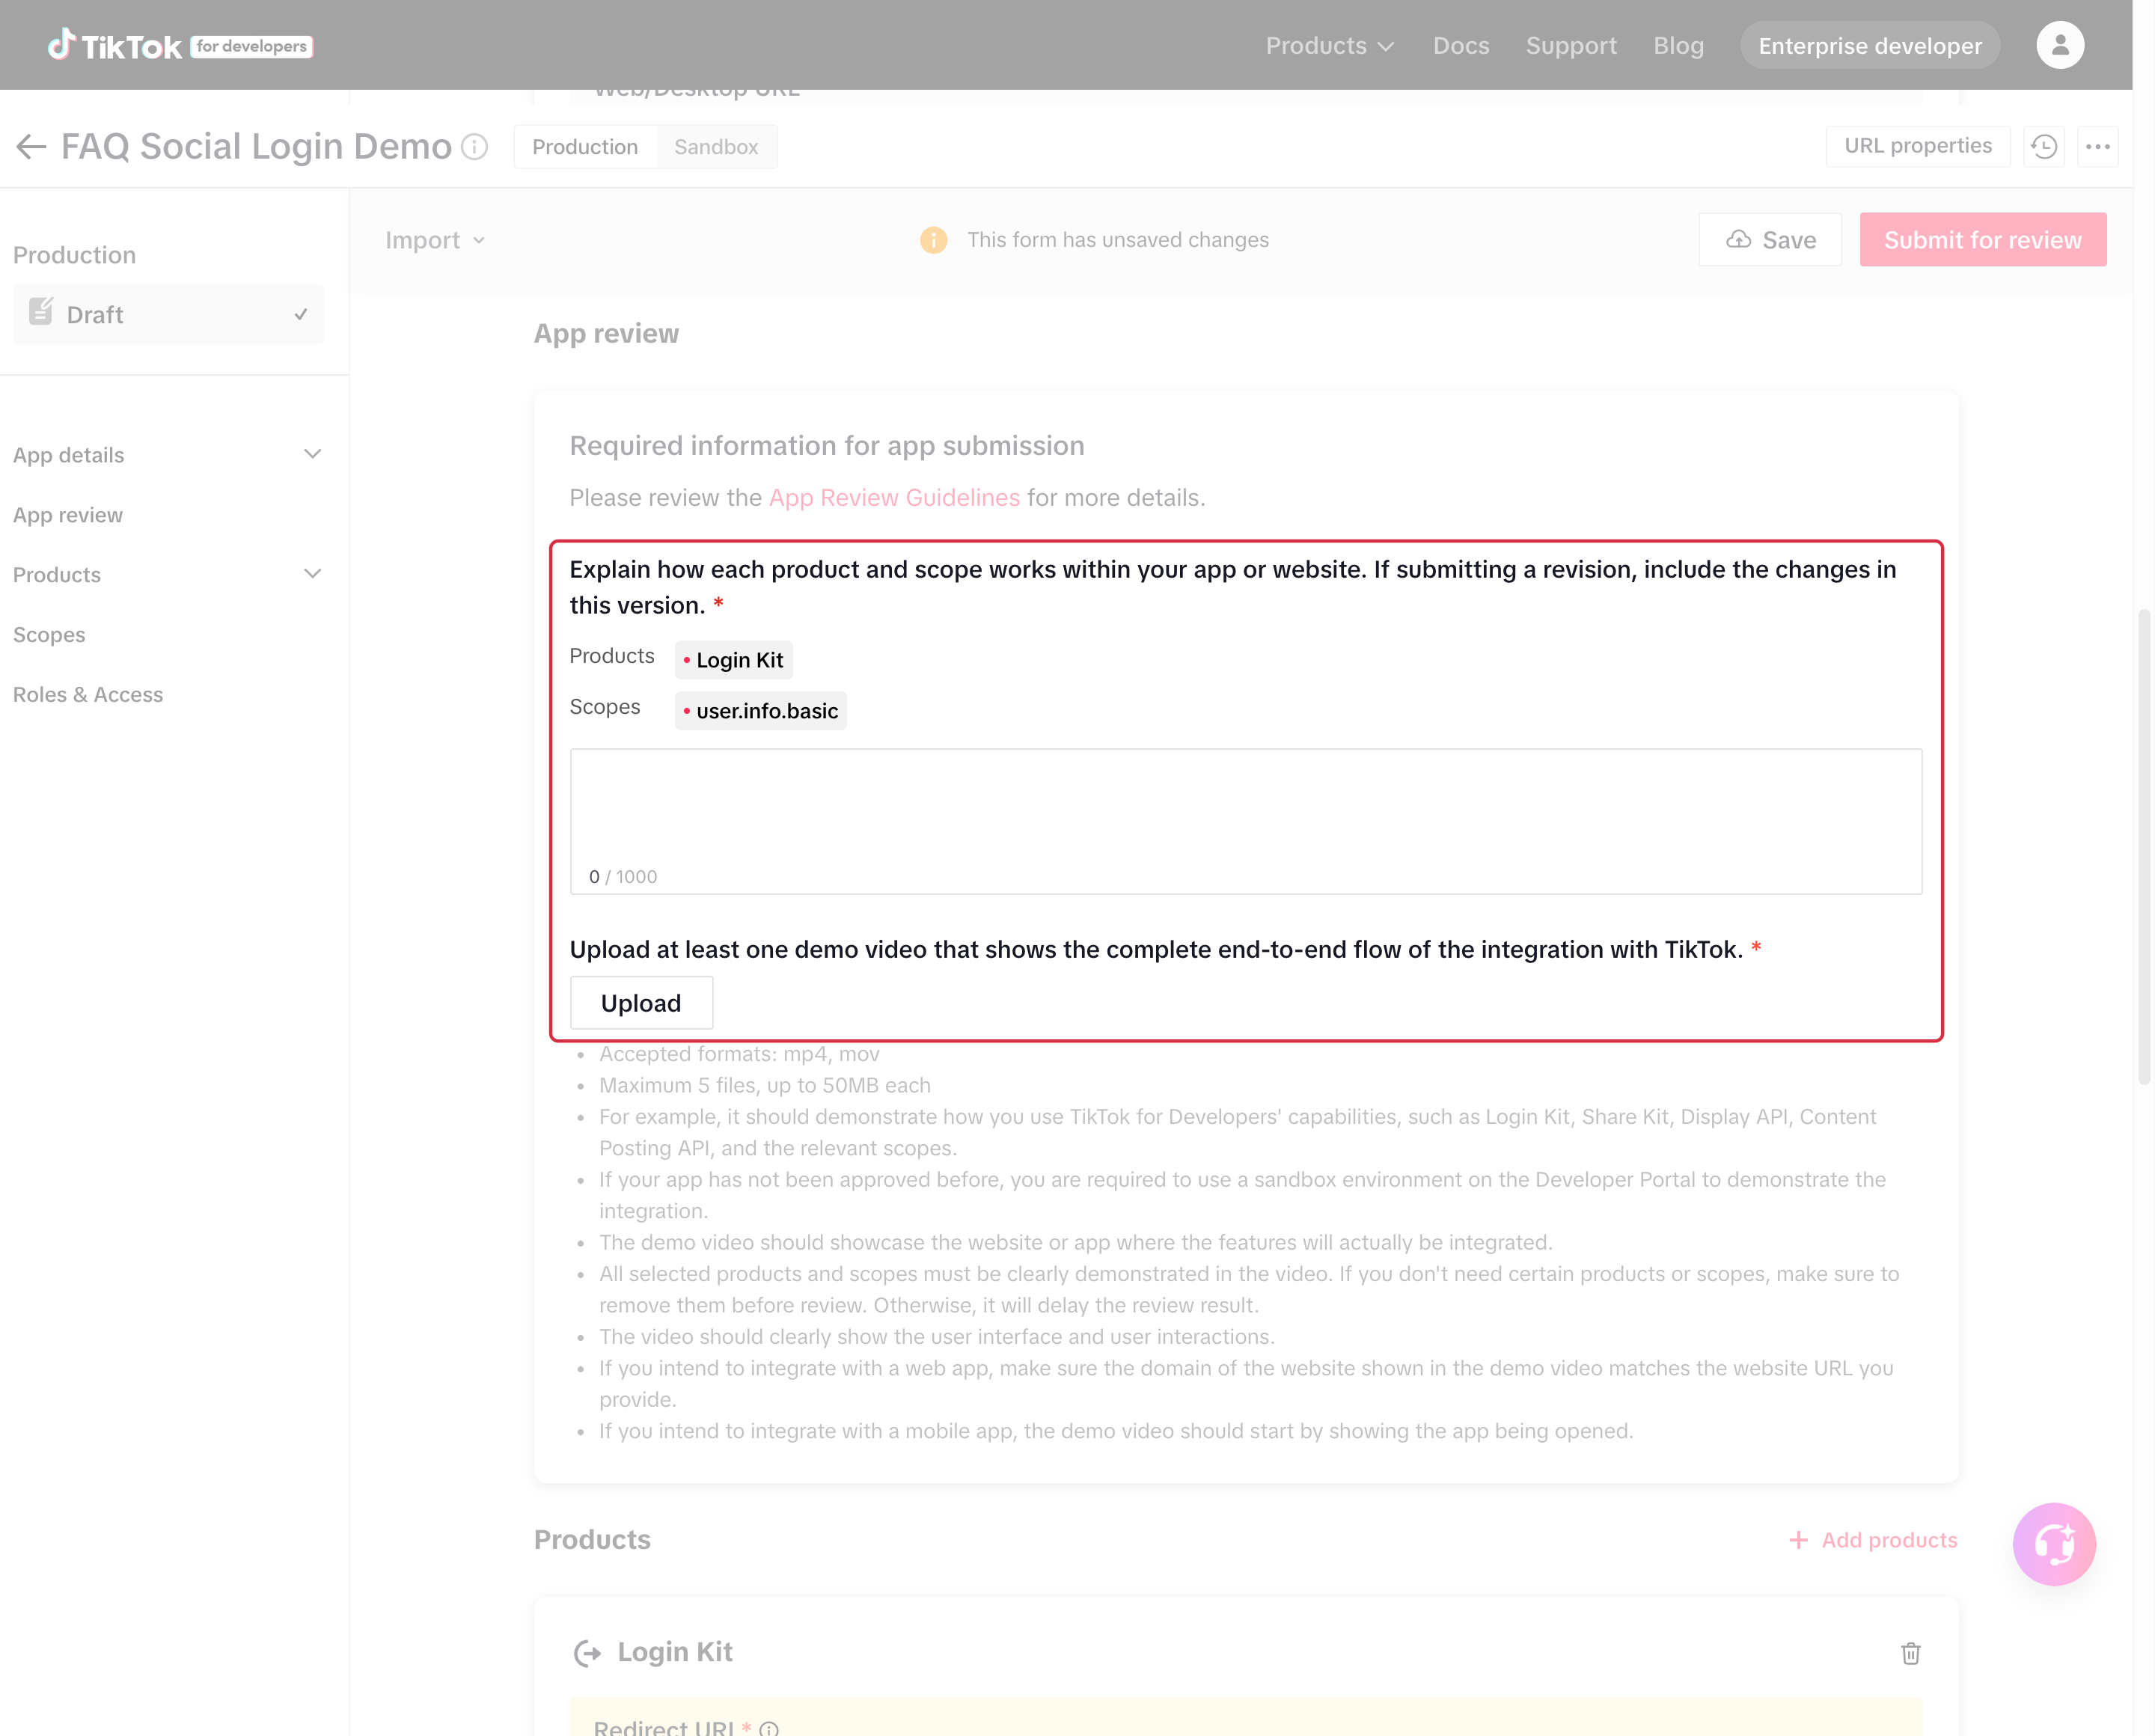Click Add products link

point(1873,1540)
